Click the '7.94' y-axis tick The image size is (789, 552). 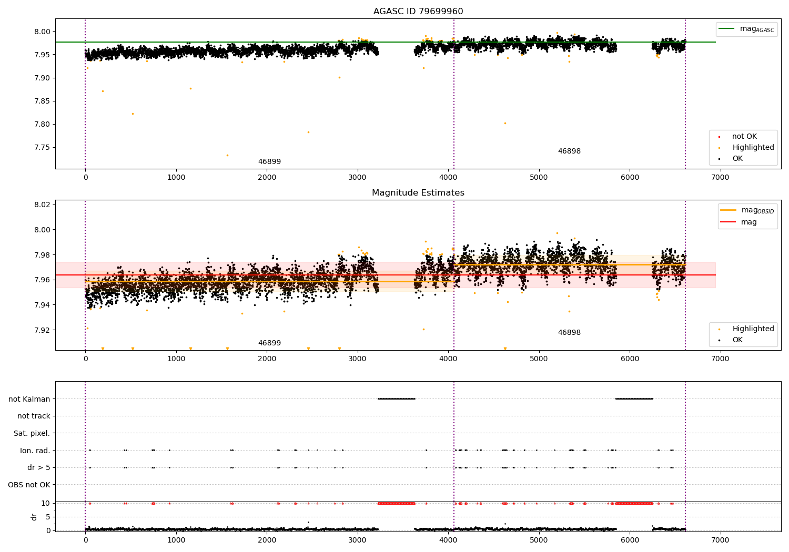tap(42, 305)
